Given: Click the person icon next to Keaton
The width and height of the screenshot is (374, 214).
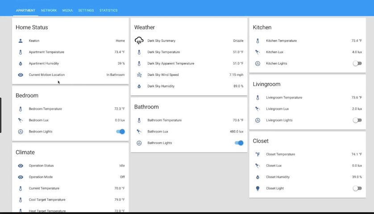Looking at the screenshot, I should 21,41.
